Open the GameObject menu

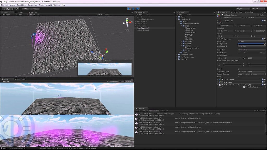click(21, 5)
